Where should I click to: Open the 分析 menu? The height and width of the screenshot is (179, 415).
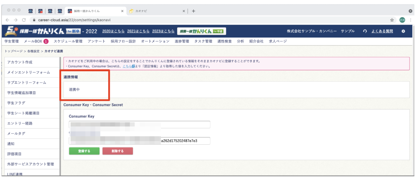coord(240,41)
